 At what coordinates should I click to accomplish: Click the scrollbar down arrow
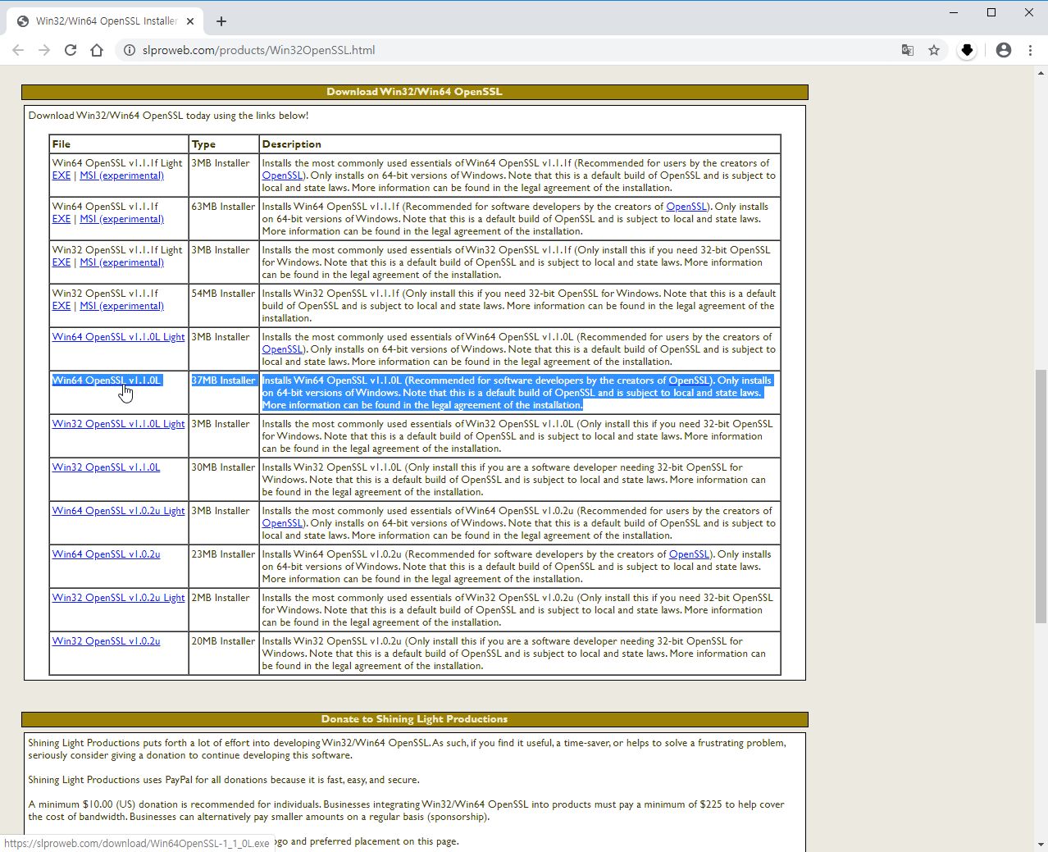1041,845
